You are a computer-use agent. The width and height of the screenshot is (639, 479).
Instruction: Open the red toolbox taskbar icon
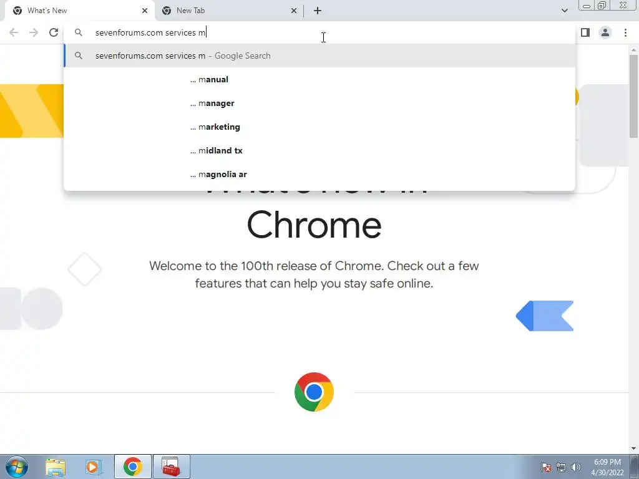coord(171,467)
